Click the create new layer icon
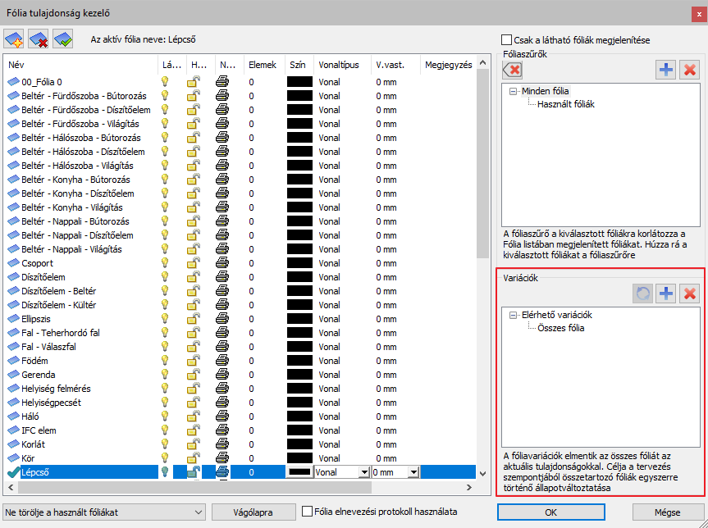708x528 pixels. [x=14, y=39]
